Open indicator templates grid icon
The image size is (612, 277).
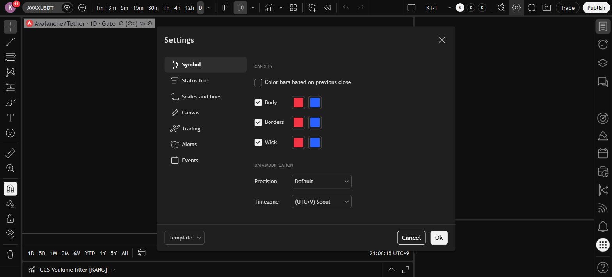(294, 7)
